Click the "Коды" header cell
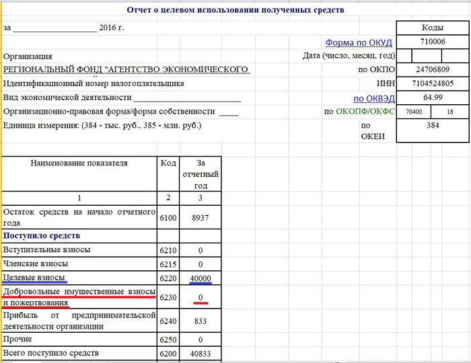The height and width of the screenshot is (363, 471). (433, 28)
